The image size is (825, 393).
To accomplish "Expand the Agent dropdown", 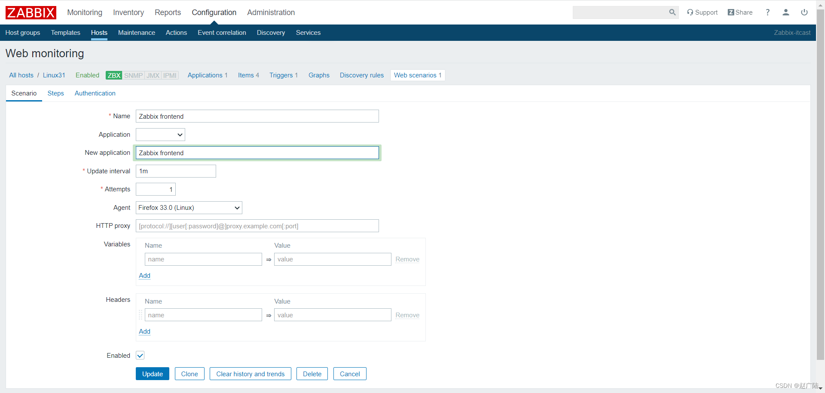I will (x=189, y=208).
